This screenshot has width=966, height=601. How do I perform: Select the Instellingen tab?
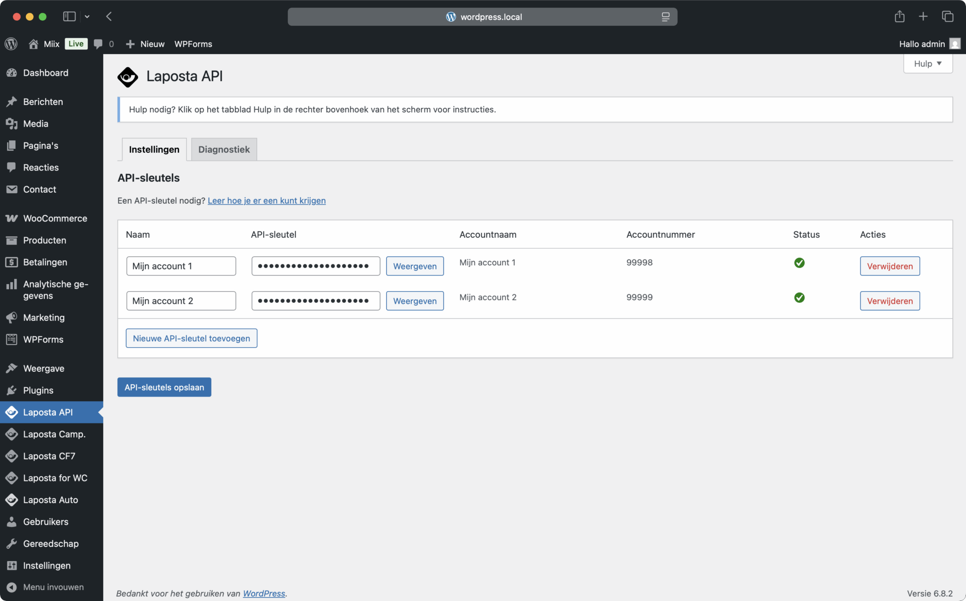(154, 149)
